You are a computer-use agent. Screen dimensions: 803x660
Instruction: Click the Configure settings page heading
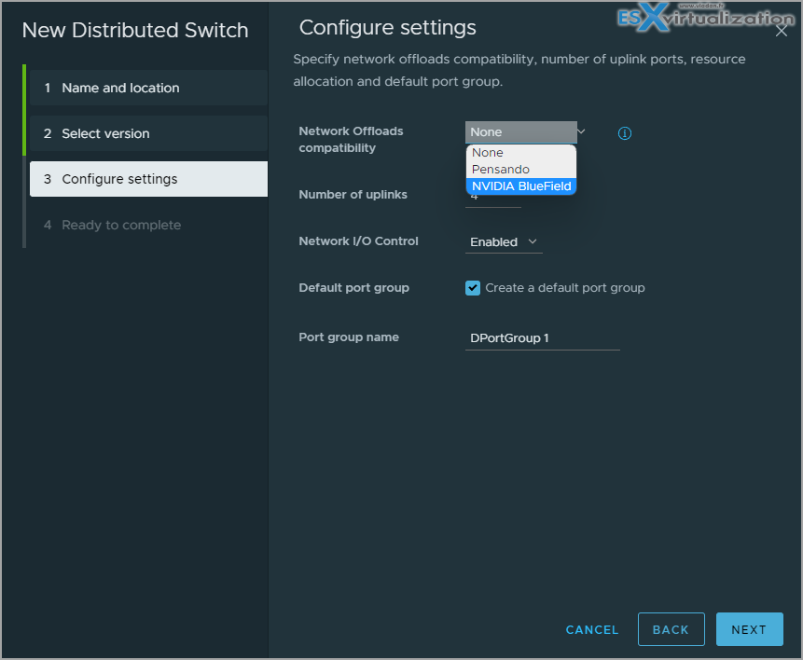[x=387, y=28]
